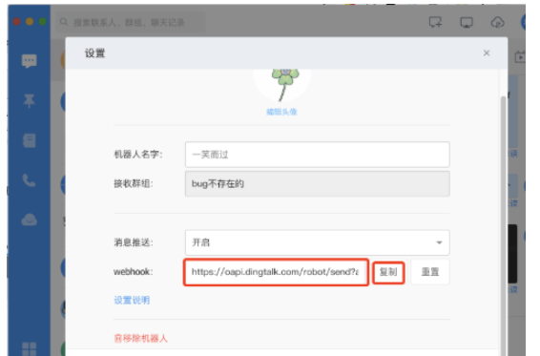Click the webhook URL field
This screenshot has width=540, height=356.
click(276, 272)
